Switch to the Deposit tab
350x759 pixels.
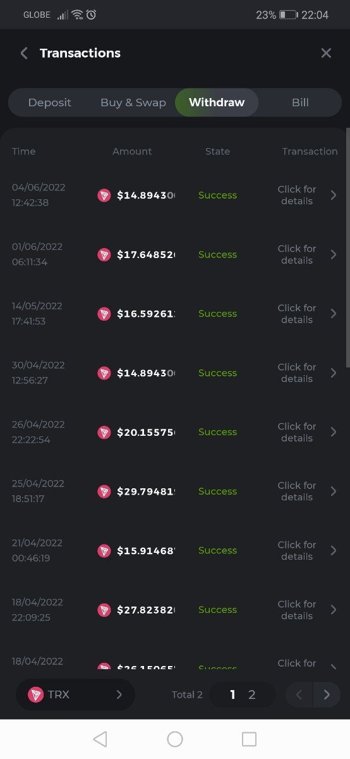[x=49, y=102]
